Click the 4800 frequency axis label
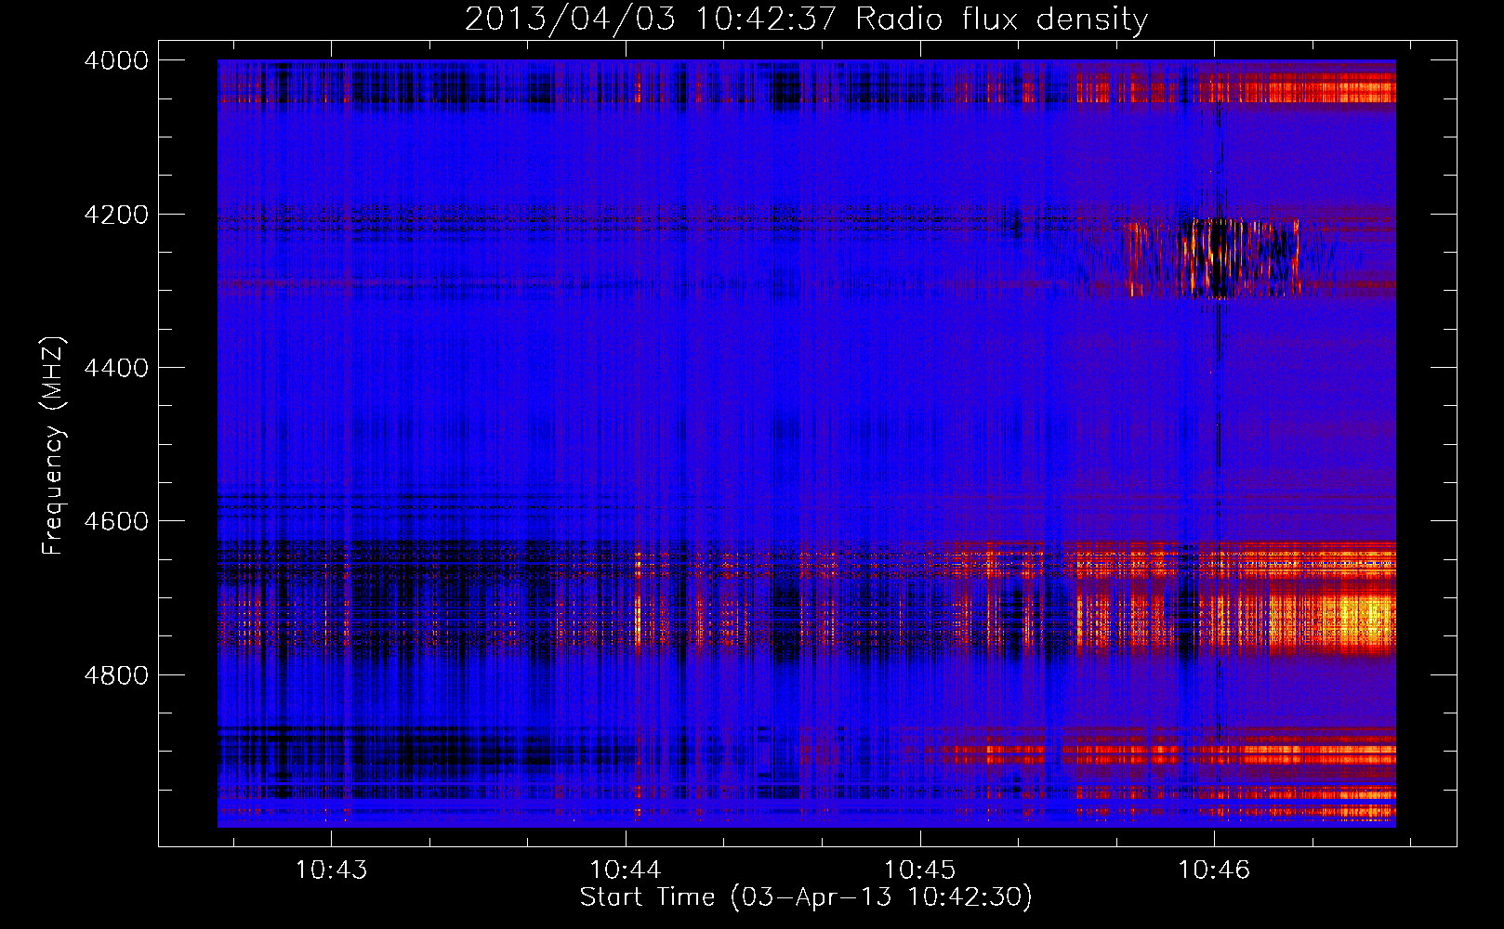The image size is (1504, 929). pyautogui.click(x=116, y=675)
